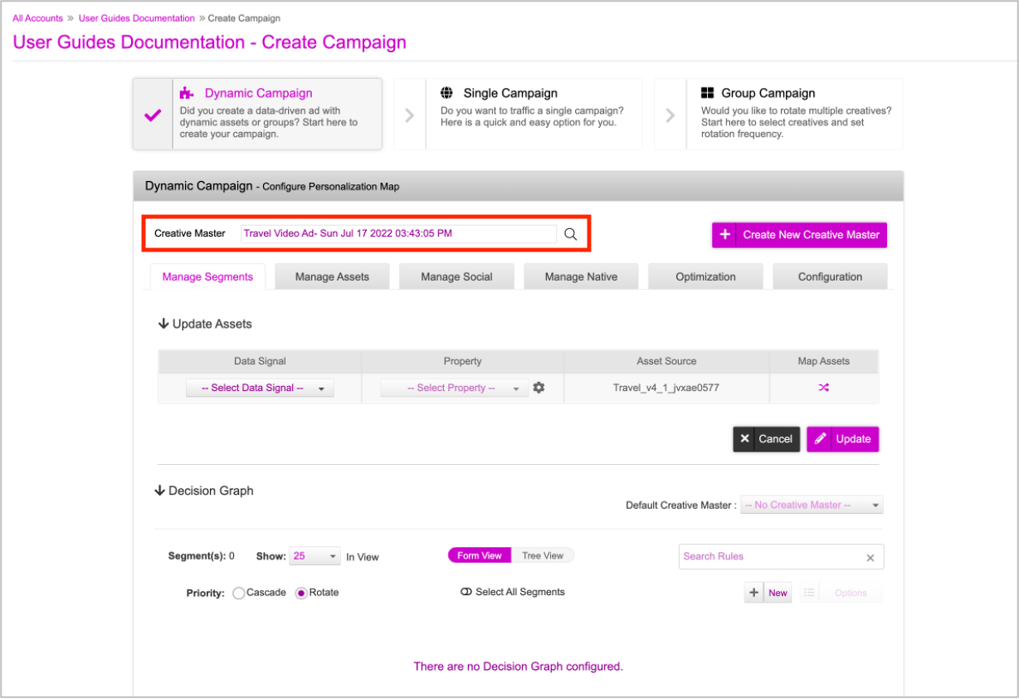Viewport: 1019px width, 699px height.
Task: Click the 'Segment(s): 0' count text
Action: click(x=202, y=556)
